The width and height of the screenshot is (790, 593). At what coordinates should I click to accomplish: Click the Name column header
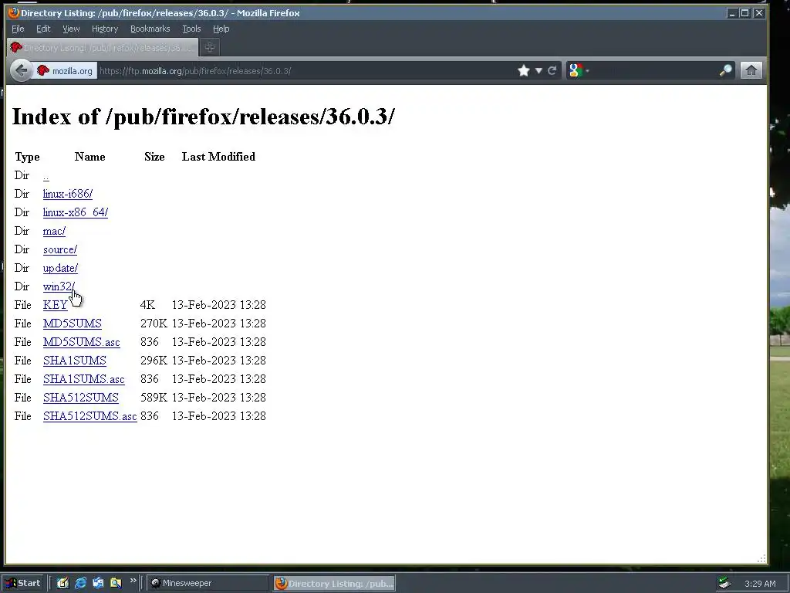click(x=89, y=157)
